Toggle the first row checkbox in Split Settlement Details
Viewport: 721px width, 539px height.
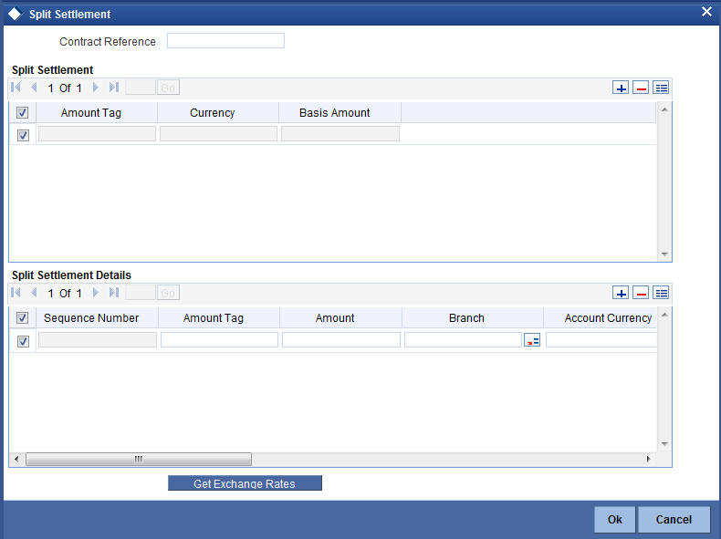[x=23, y=341]
